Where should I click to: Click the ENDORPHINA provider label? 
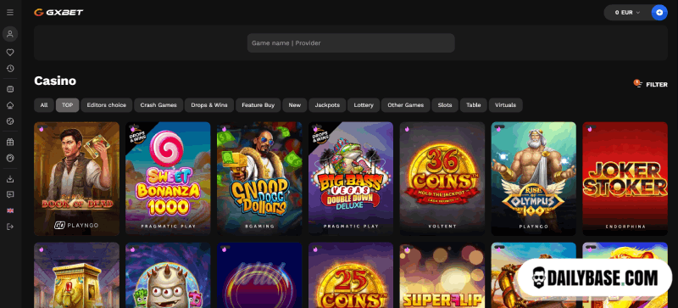tap(625, 227)
